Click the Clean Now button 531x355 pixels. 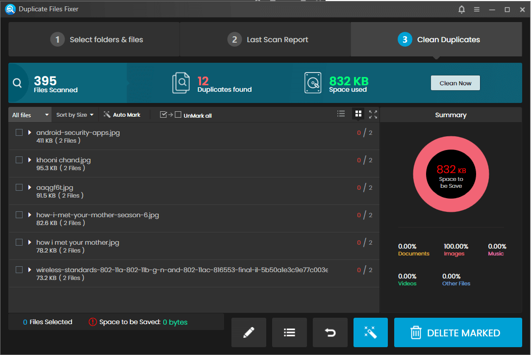coord(455,83)
